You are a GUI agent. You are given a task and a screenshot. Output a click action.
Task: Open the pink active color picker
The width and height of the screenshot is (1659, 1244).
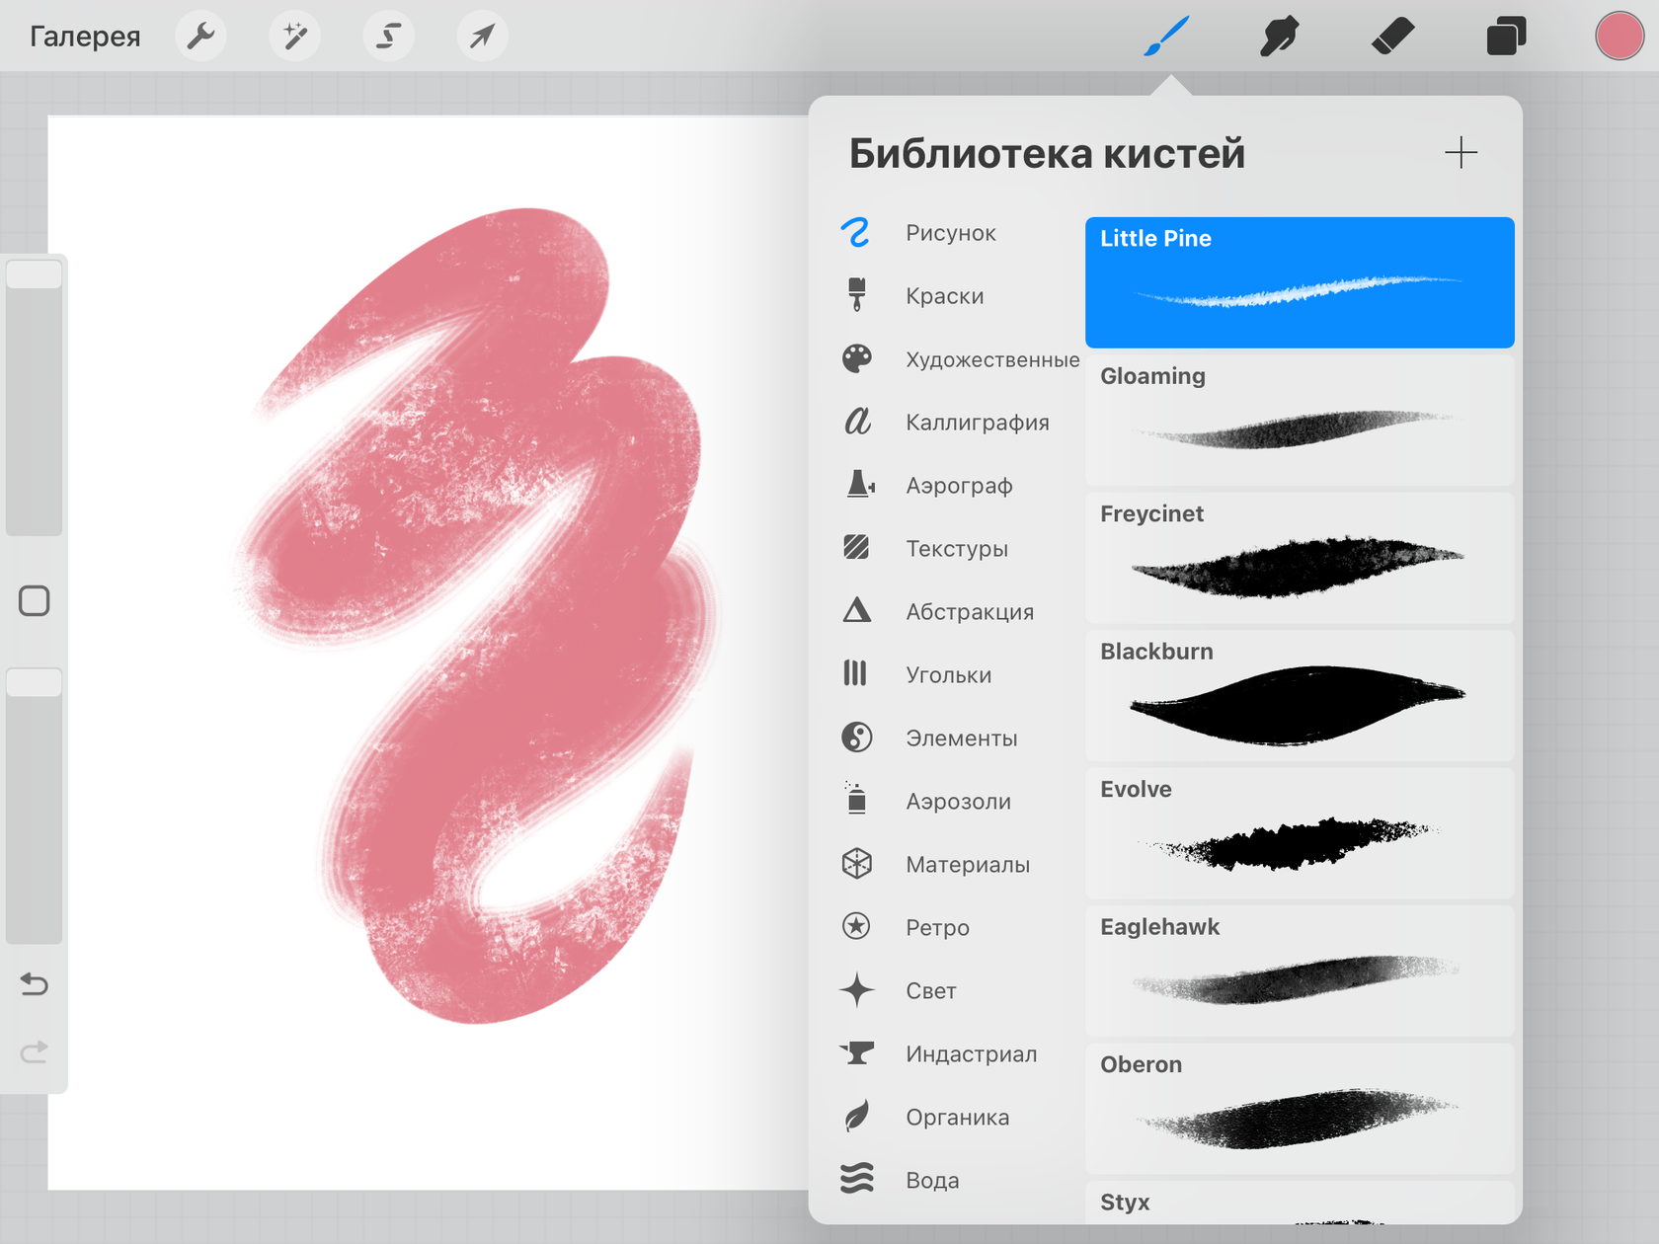tap(1619, 37)
